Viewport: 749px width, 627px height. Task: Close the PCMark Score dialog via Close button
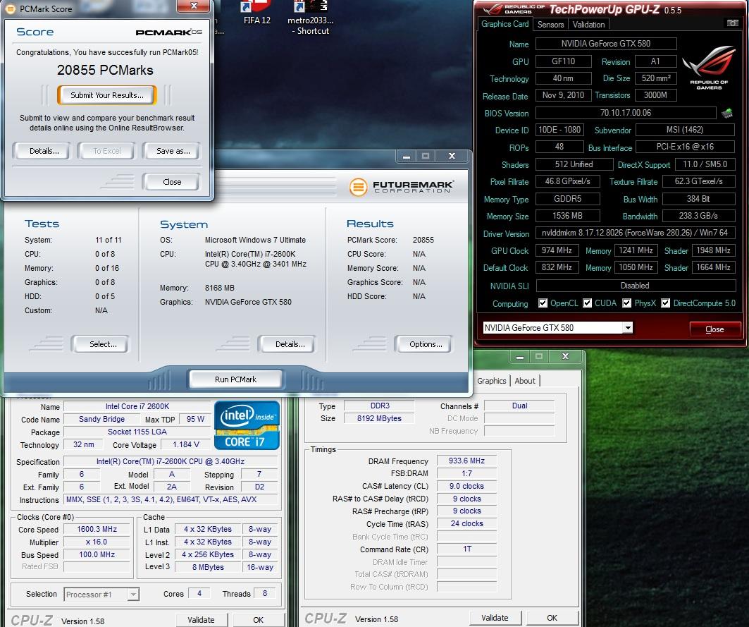tap(172, 182)
